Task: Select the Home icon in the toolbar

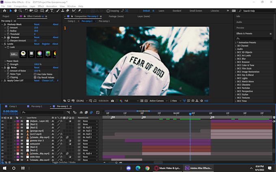Action: coord(4,11)
